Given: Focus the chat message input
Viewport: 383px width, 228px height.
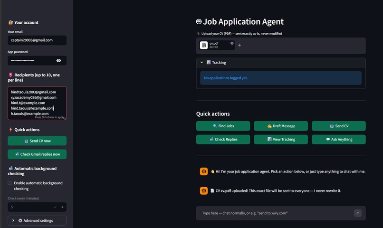Looking at the screenshot, I should pyautogui.click(x=276, y=213).
